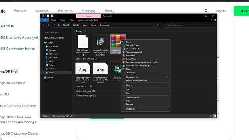Image resolution: width=249 pixels, height=140 pixels.
Task: Expand the Last month (19) group
Action: pyautogui.click(x=74, y=86)
